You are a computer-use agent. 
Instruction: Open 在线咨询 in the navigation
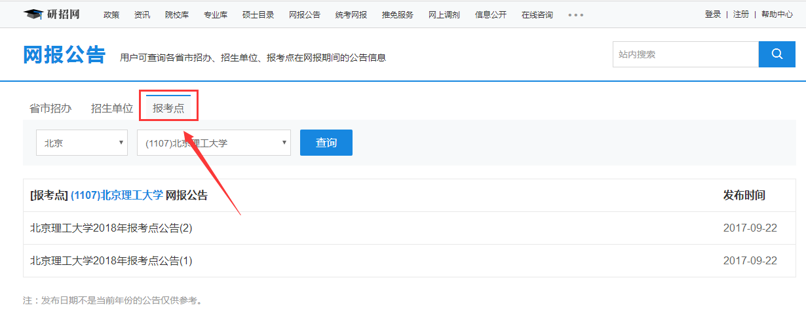pos(537,14)
